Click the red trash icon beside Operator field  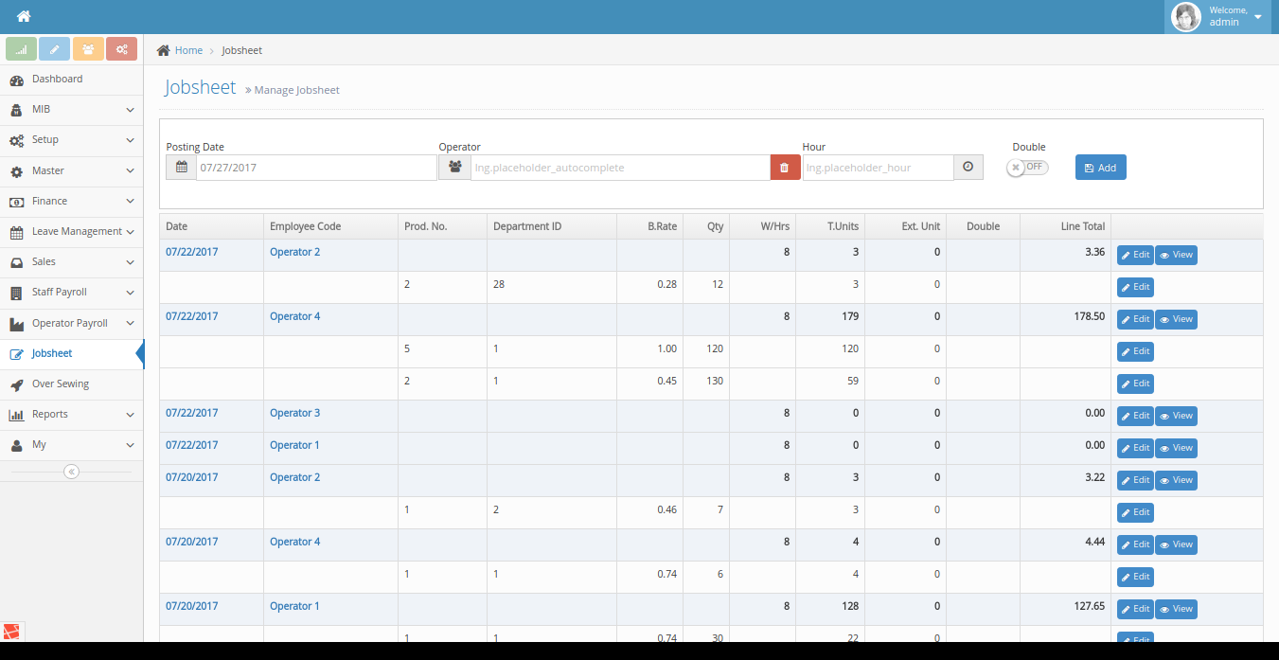[x=784, y=168]
